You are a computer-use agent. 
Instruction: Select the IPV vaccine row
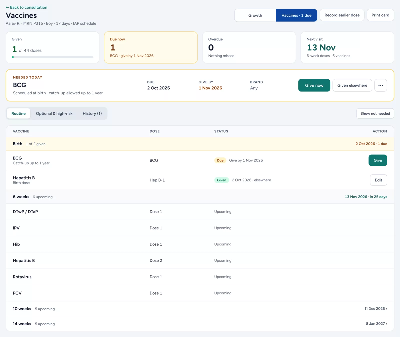click(x=200, y=228)
